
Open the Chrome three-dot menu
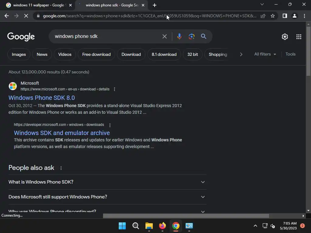[x=304, y=16]
